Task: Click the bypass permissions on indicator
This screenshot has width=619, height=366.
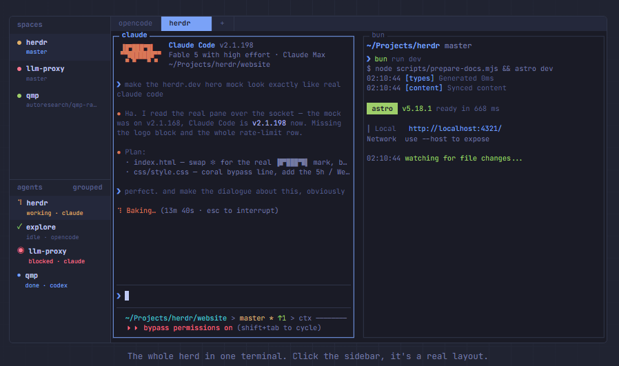Action: (188, 327)
